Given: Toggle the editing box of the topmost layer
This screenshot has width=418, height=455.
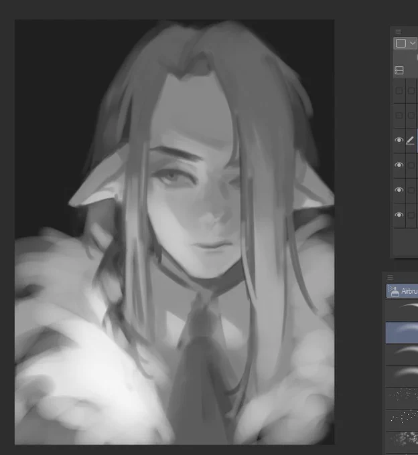Looking at the screenshot, I should (411, 91).
